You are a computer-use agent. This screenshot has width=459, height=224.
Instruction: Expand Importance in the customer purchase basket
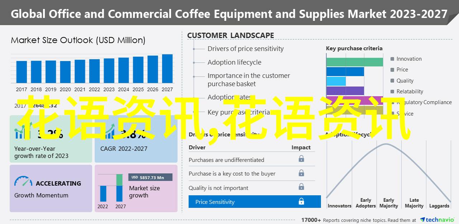(x=249, y=80)
